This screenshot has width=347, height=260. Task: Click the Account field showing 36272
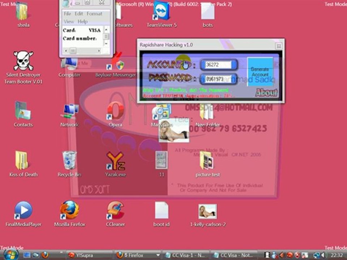(x=219, y=65)
